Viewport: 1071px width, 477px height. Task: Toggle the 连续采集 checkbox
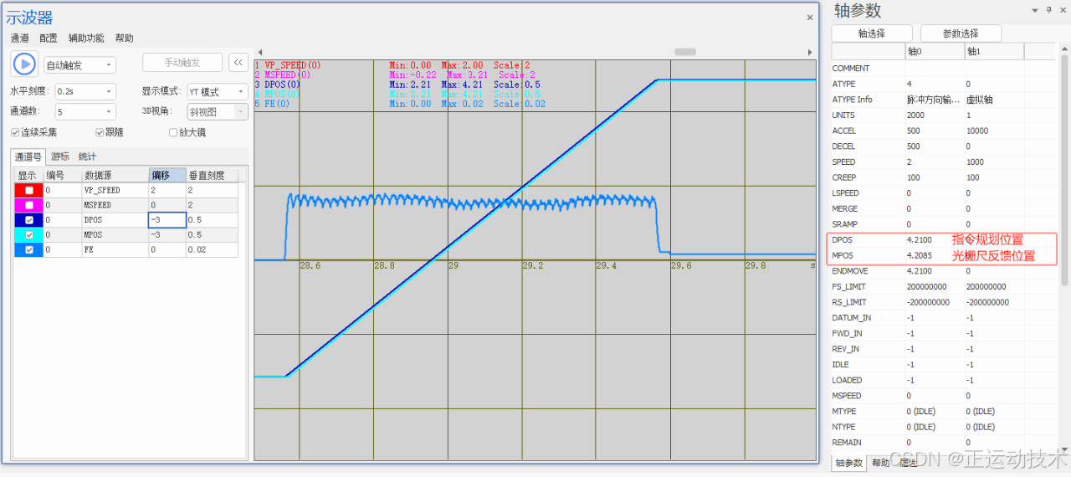coord(15,132)
